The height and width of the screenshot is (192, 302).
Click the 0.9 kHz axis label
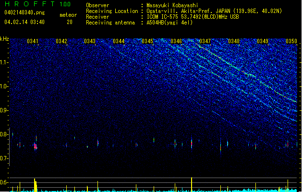coord(4,110)
